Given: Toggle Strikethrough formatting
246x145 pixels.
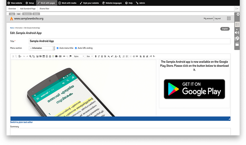Looking at the screenshot, I should pyautogui.click(x=105, y=56).
